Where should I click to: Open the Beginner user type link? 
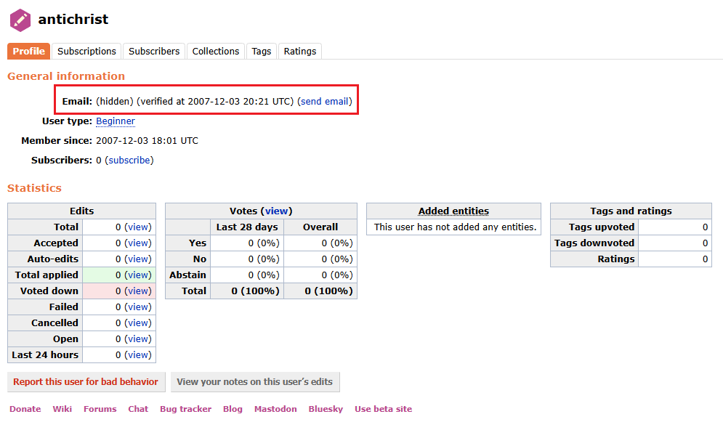tap(116, 121)
